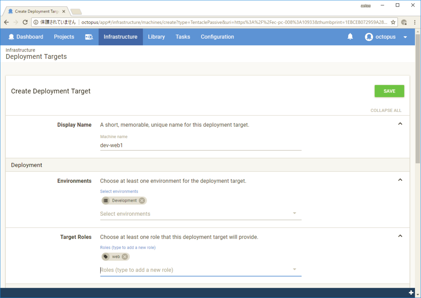Open the notifications bell
The height and width of the screenshot is (298, 421).
coord(350,37)
